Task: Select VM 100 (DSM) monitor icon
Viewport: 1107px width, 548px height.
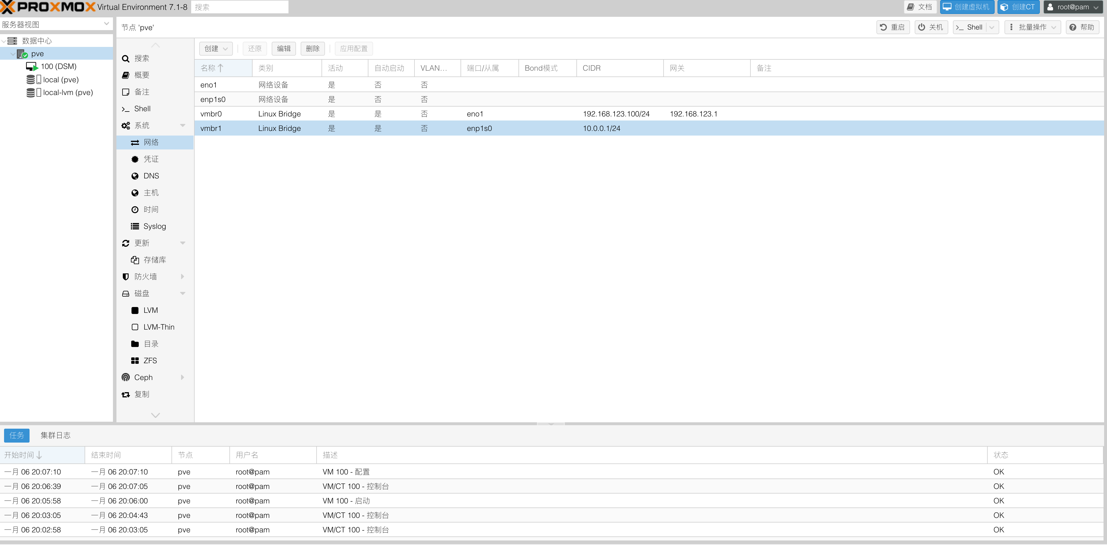Action: [32, 67]
